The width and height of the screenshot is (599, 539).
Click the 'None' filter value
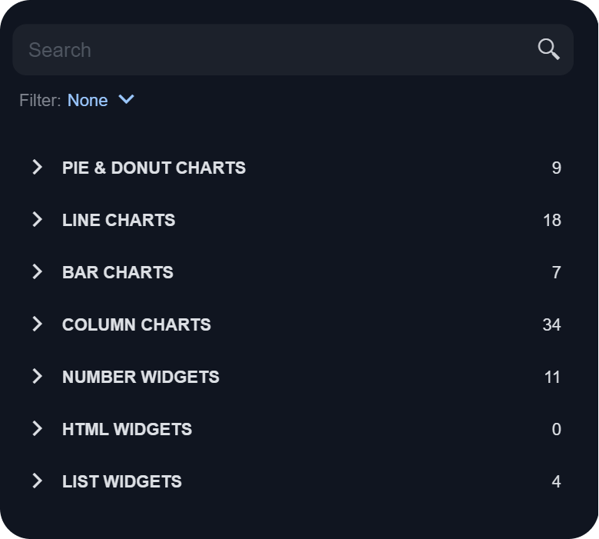point(88,101)
